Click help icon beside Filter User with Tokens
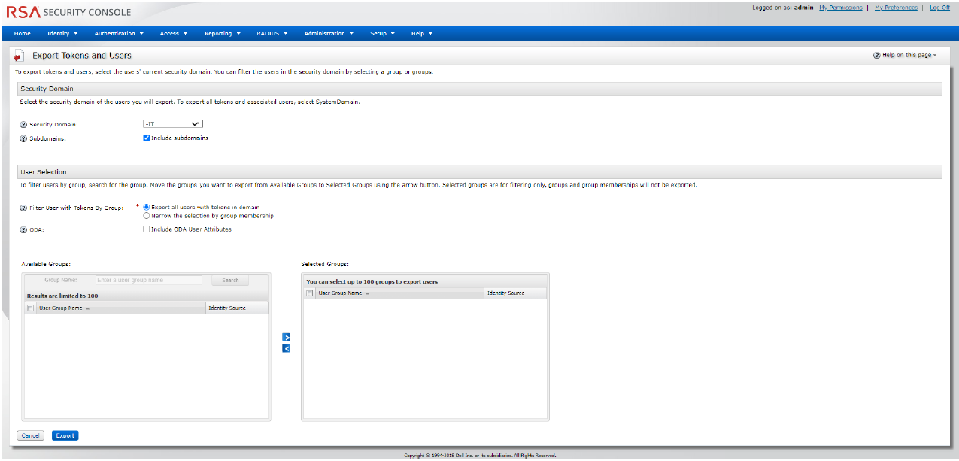This screenshot has height=461, width=959. pos(23,208)
